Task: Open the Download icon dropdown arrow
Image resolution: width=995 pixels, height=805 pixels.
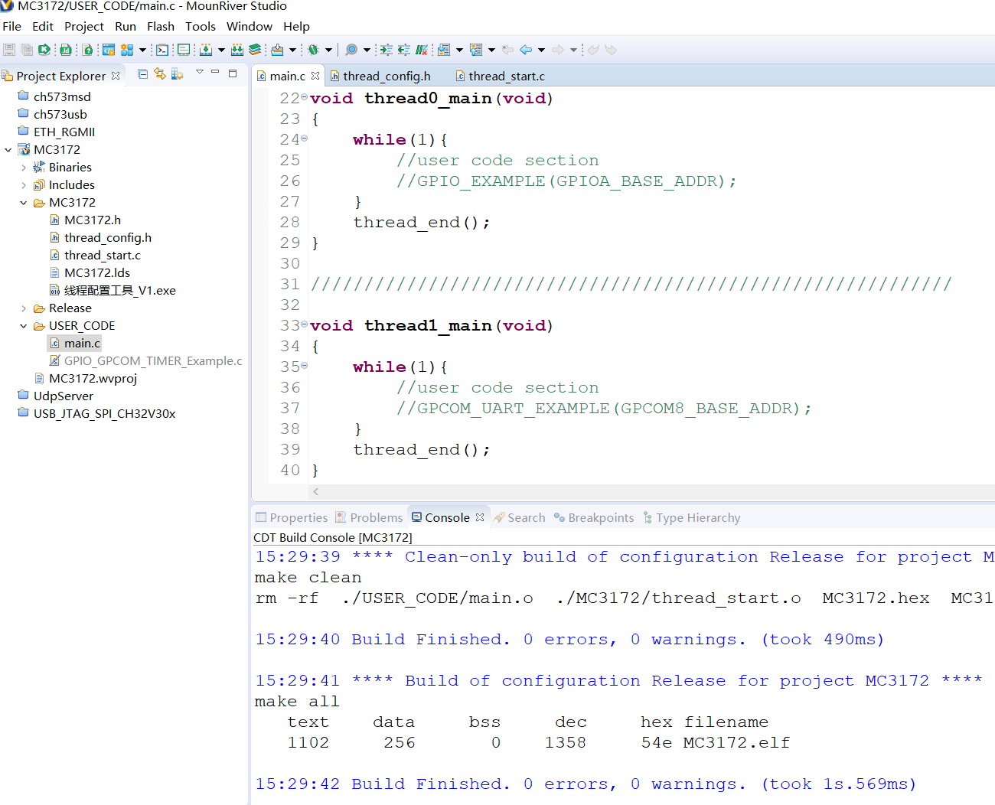Action: [x=221, y=50]
